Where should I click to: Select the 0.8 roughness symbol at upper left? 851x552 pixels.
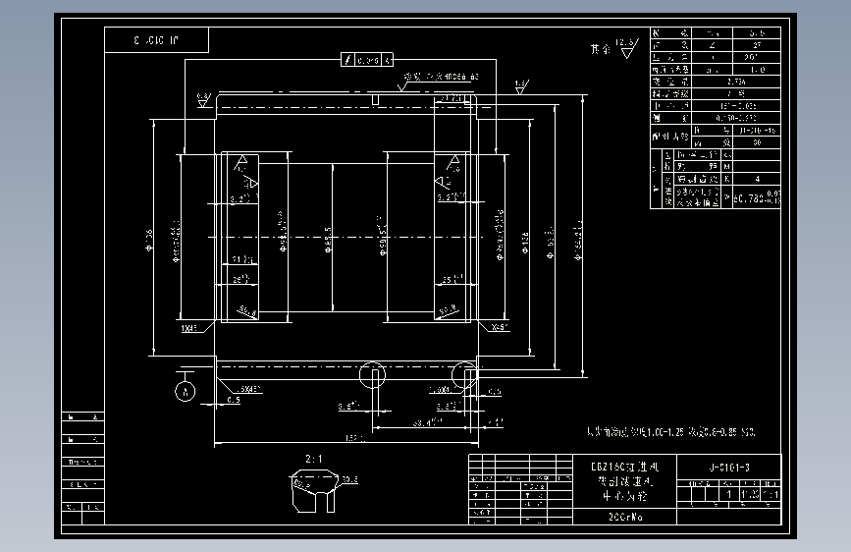203,100
